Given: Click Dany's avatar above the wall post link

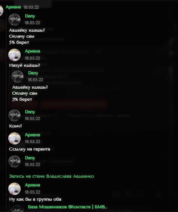Looking at the screenshot, I should point(14,161).
